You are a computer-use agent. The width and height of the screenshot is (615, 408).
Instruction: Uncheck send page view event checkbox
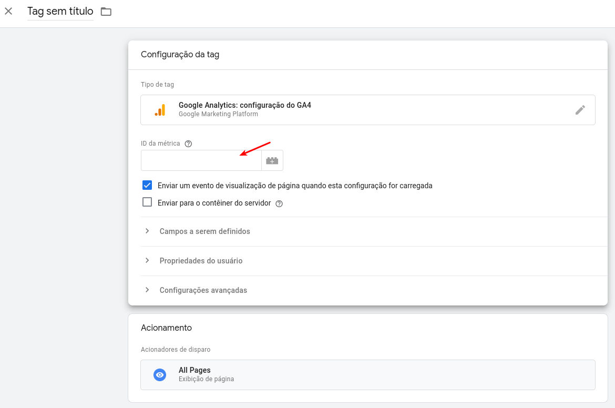pos(147,185)
